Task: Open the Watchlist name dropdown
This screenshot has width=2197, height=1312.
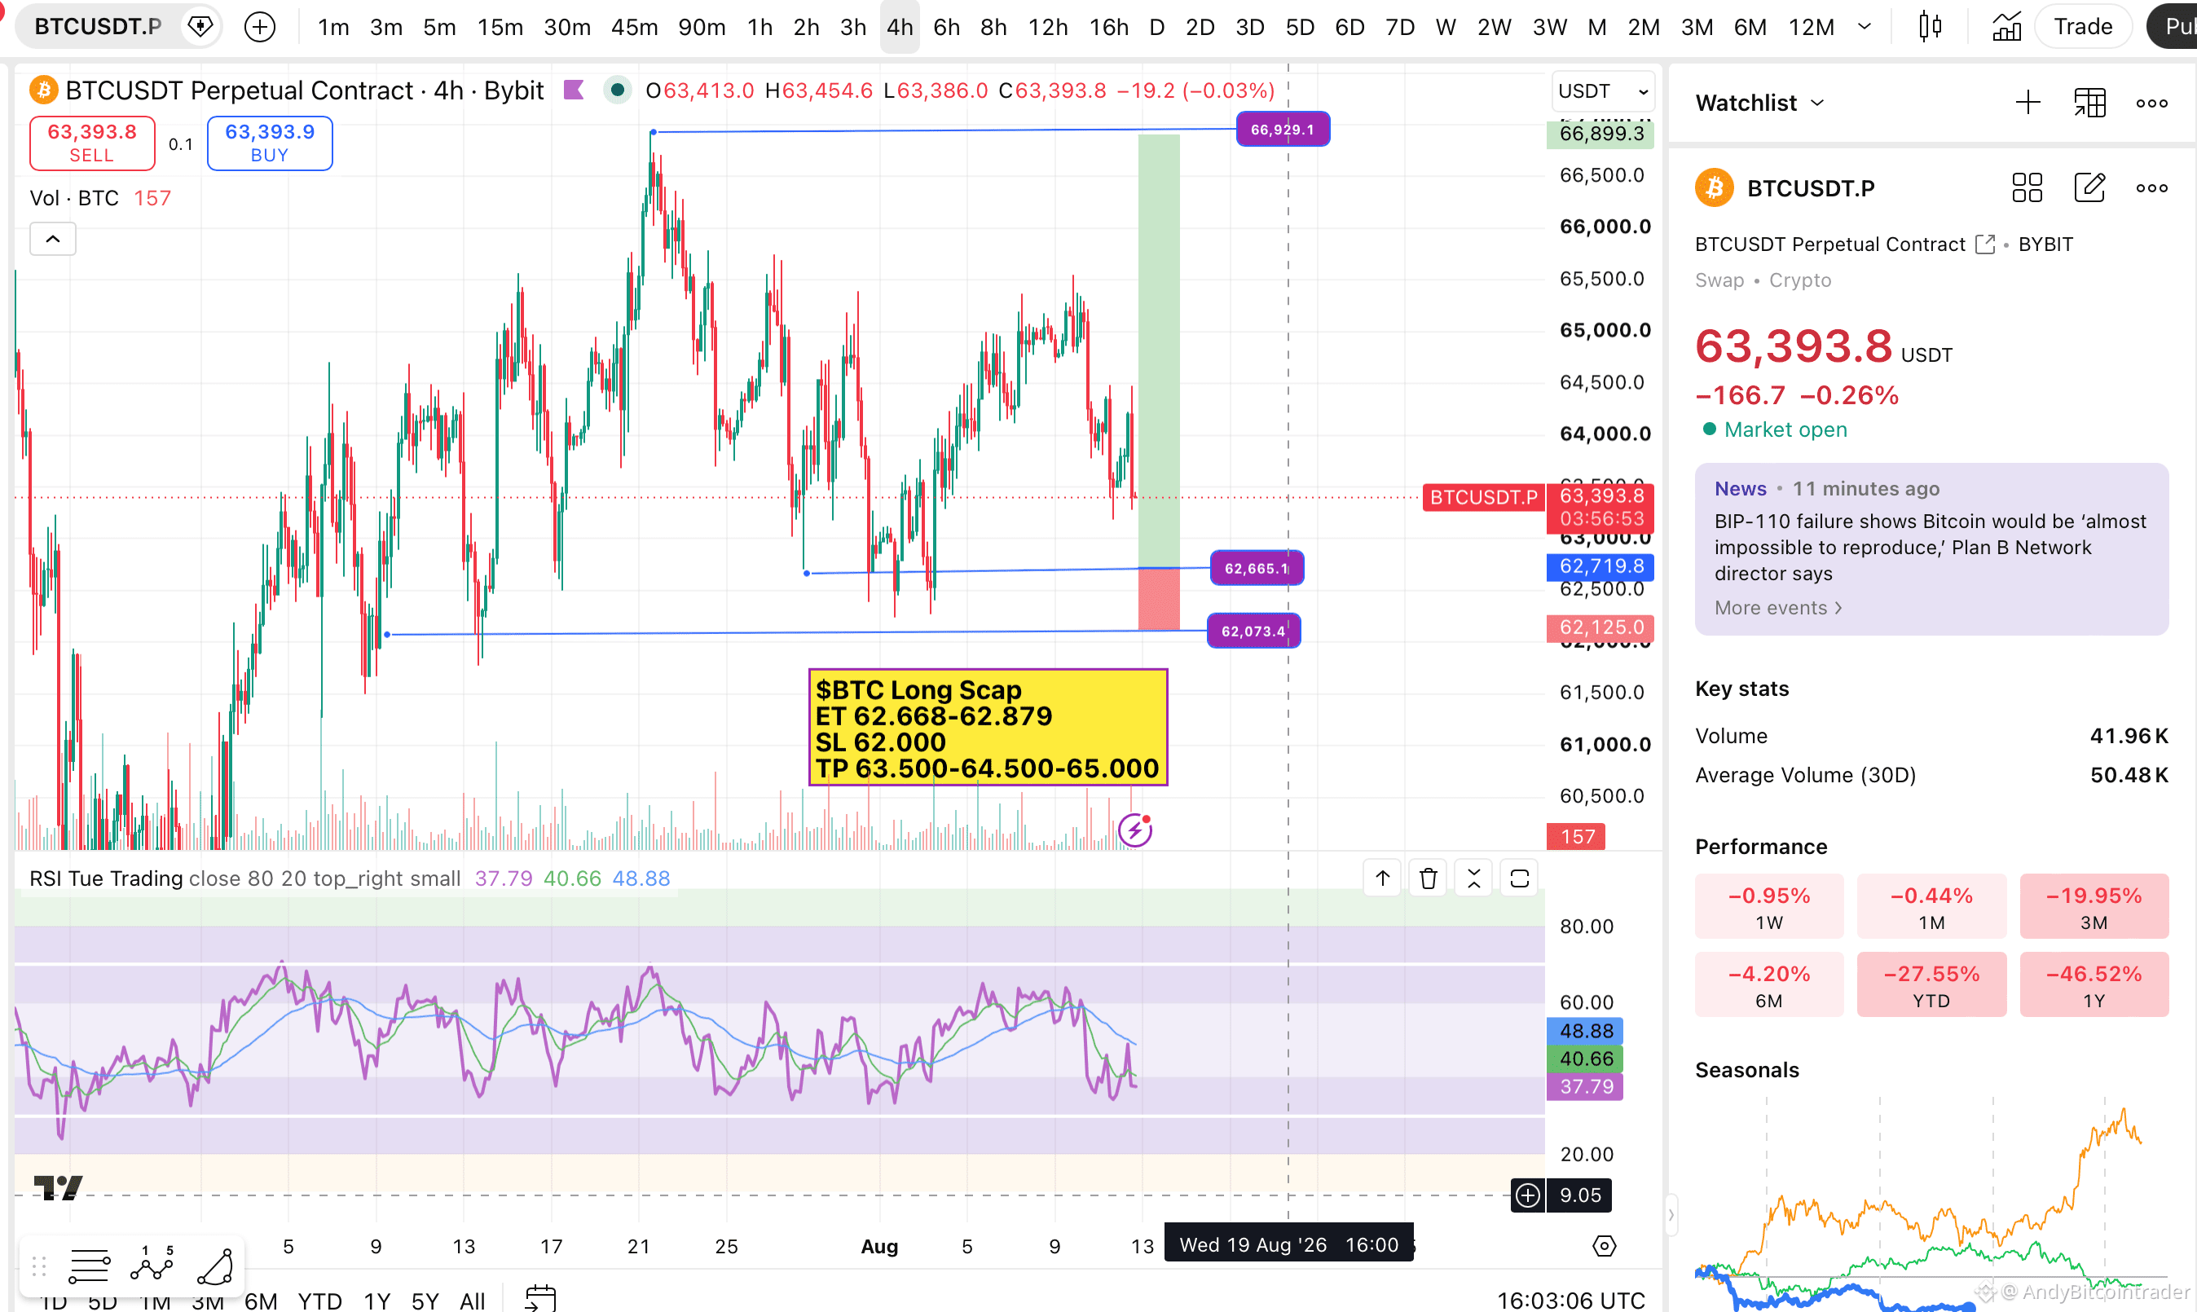Action: (x=1759, y=103)
